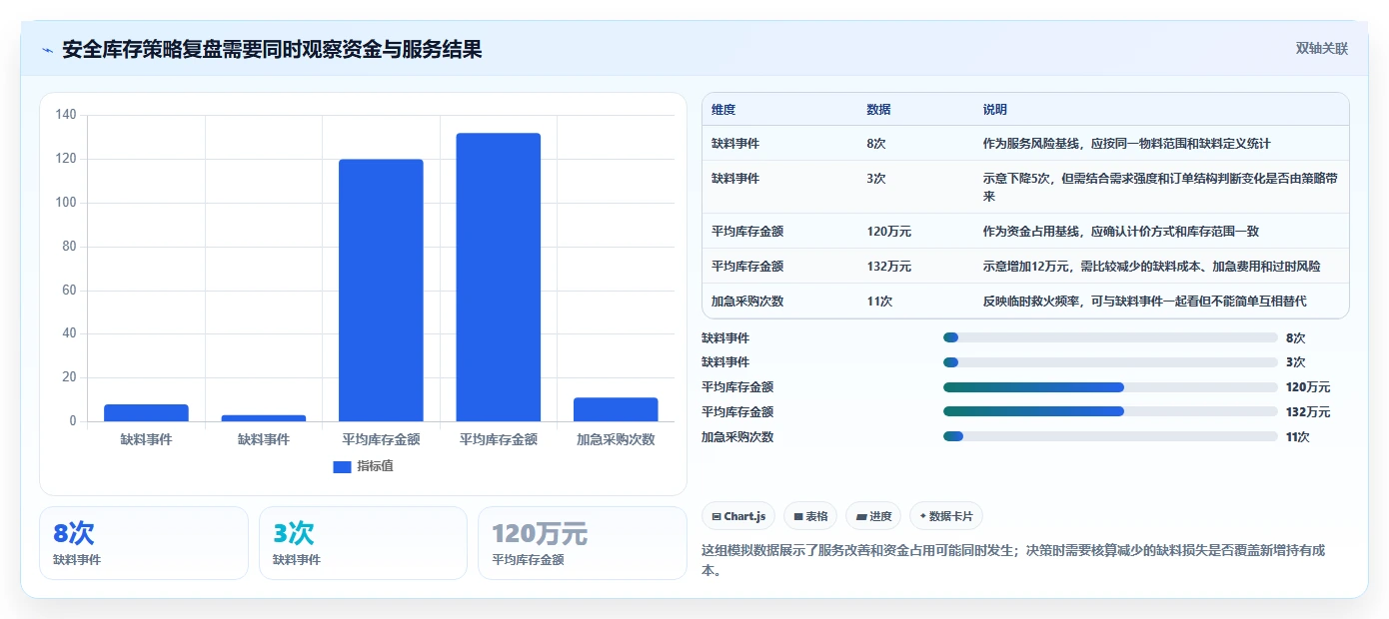Screen dimensions: 1389x619
Task: Click the 数据卡片 tag chip
Action: [946, 516]
